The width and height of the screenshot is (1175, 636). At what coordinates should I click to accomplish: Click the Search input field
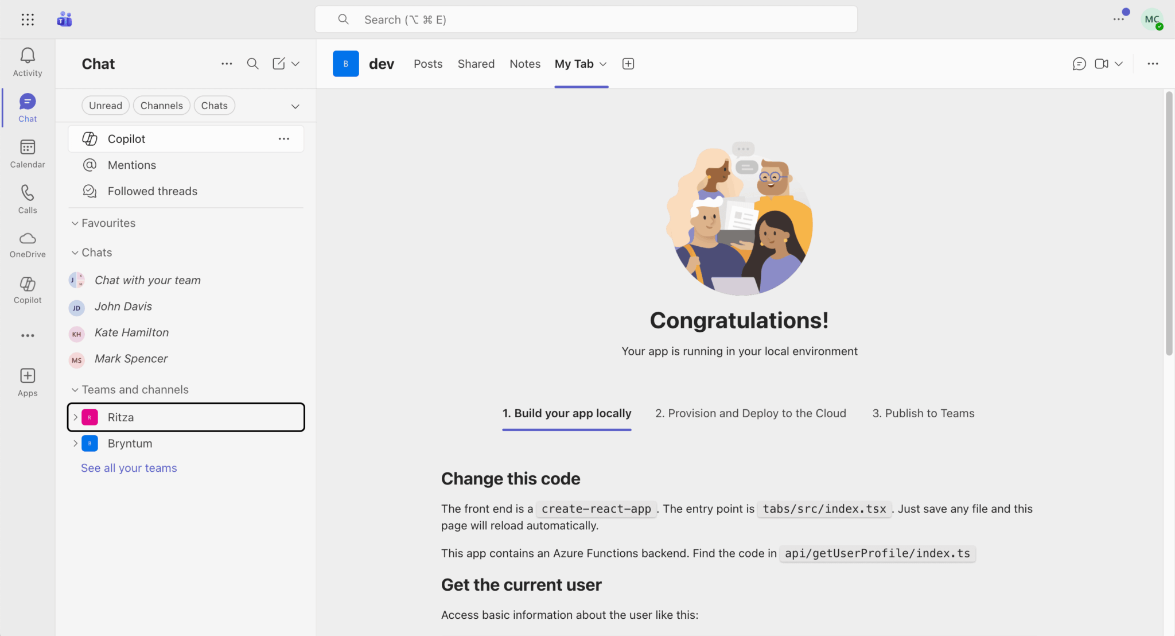point(585,20)
